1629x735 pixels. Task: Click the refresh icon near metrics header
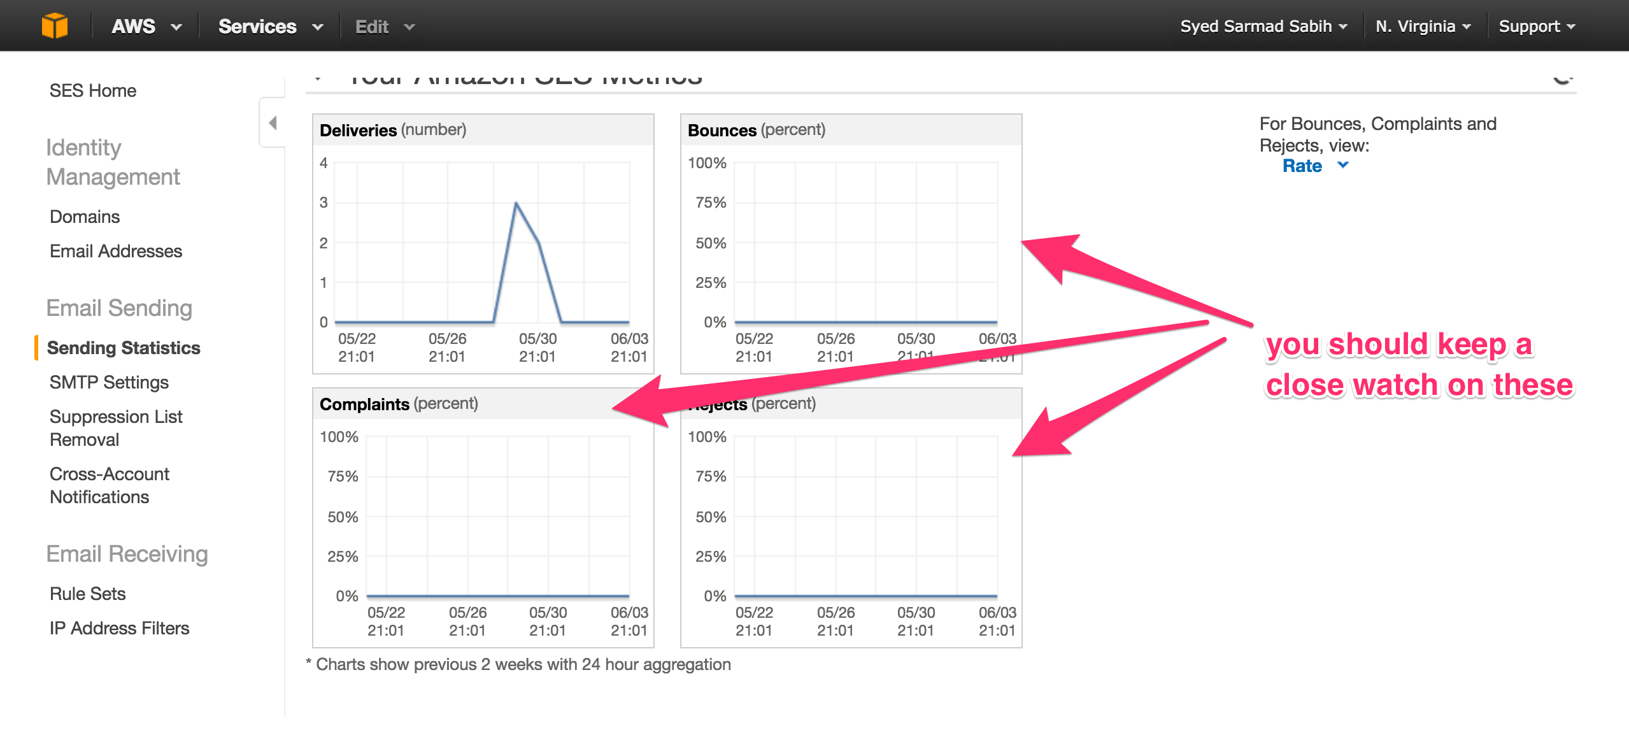[x=1562, y=80]
